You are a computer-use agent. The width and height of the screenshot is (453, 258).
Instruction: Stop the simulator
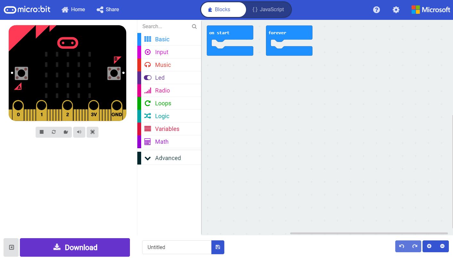pos(42,132)
